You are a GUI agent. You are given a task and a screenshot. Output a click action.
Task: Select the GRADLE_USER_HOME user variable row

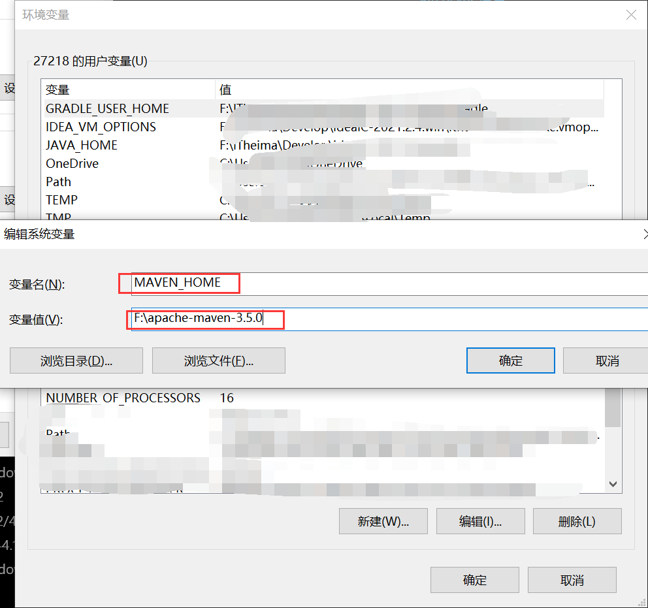point(324,108)
